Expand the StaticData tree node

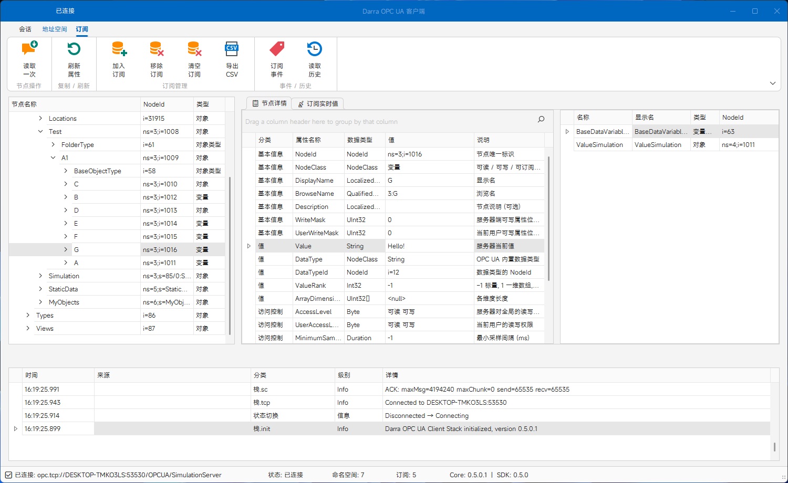[x=40, y=289]
